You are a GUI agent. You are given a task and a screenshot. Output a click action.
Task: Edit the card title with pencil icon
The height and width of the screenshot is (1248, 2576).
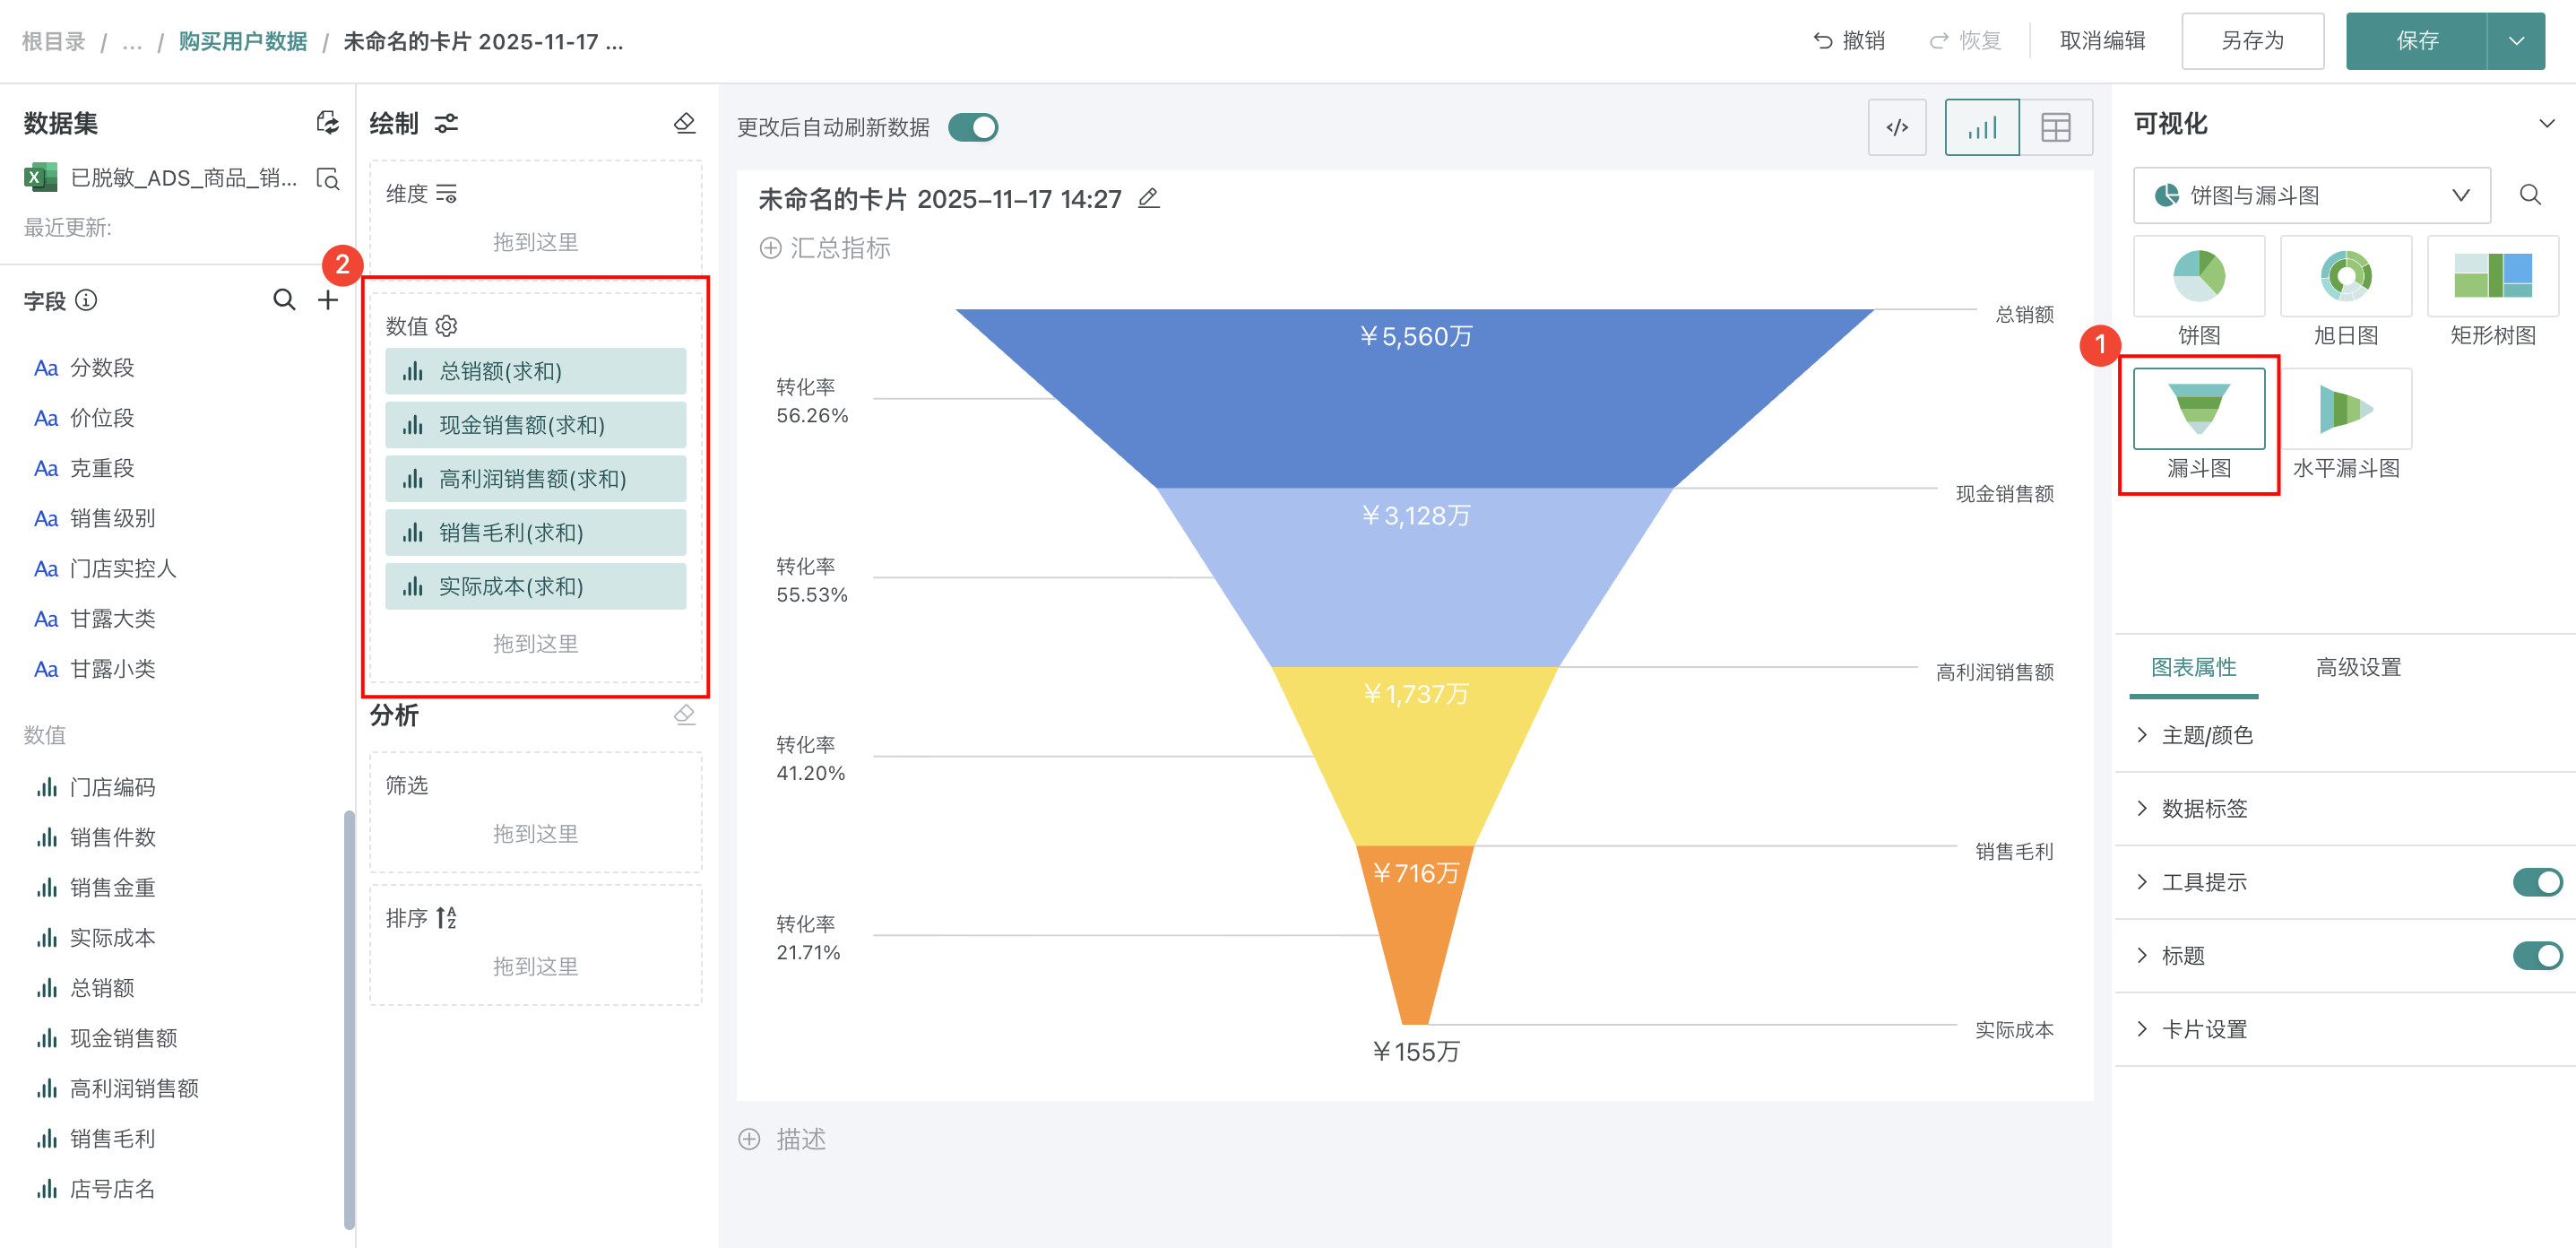(1149, 198)
